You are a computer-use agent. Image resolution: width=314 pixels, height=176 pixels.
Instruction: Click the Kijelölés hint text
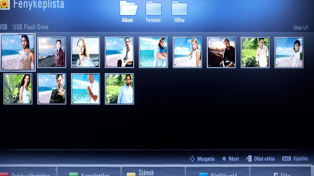point(301,159)
